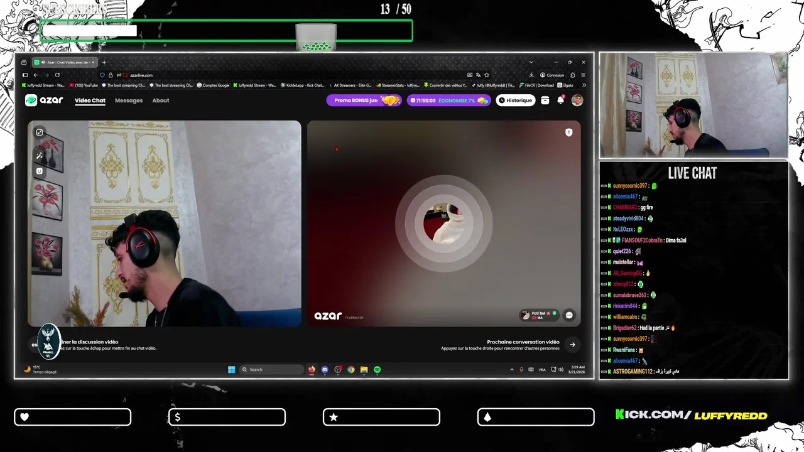The width and height of the screenshot is (804, 452).
Task: Show hidden system tray icons
Action: coord(511,370)
